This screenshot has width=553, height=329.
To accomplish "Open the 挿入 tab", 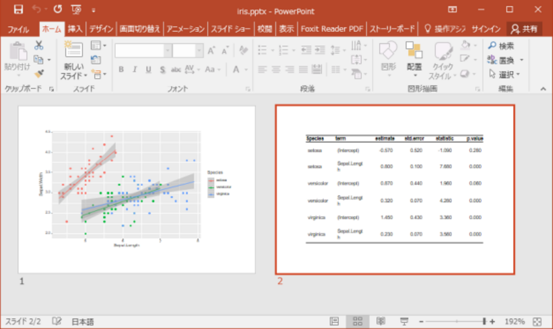I will coord(75,29).
